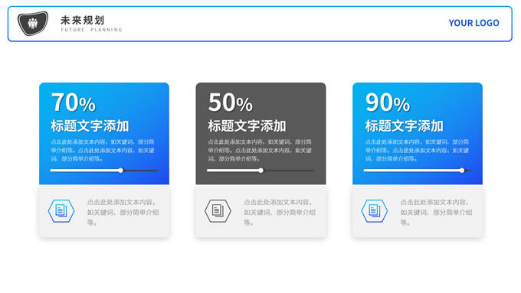The image size is (521, 293).
Task: Click the footer text beside the gray hexagon icon
Action: [x=280, y=213]
